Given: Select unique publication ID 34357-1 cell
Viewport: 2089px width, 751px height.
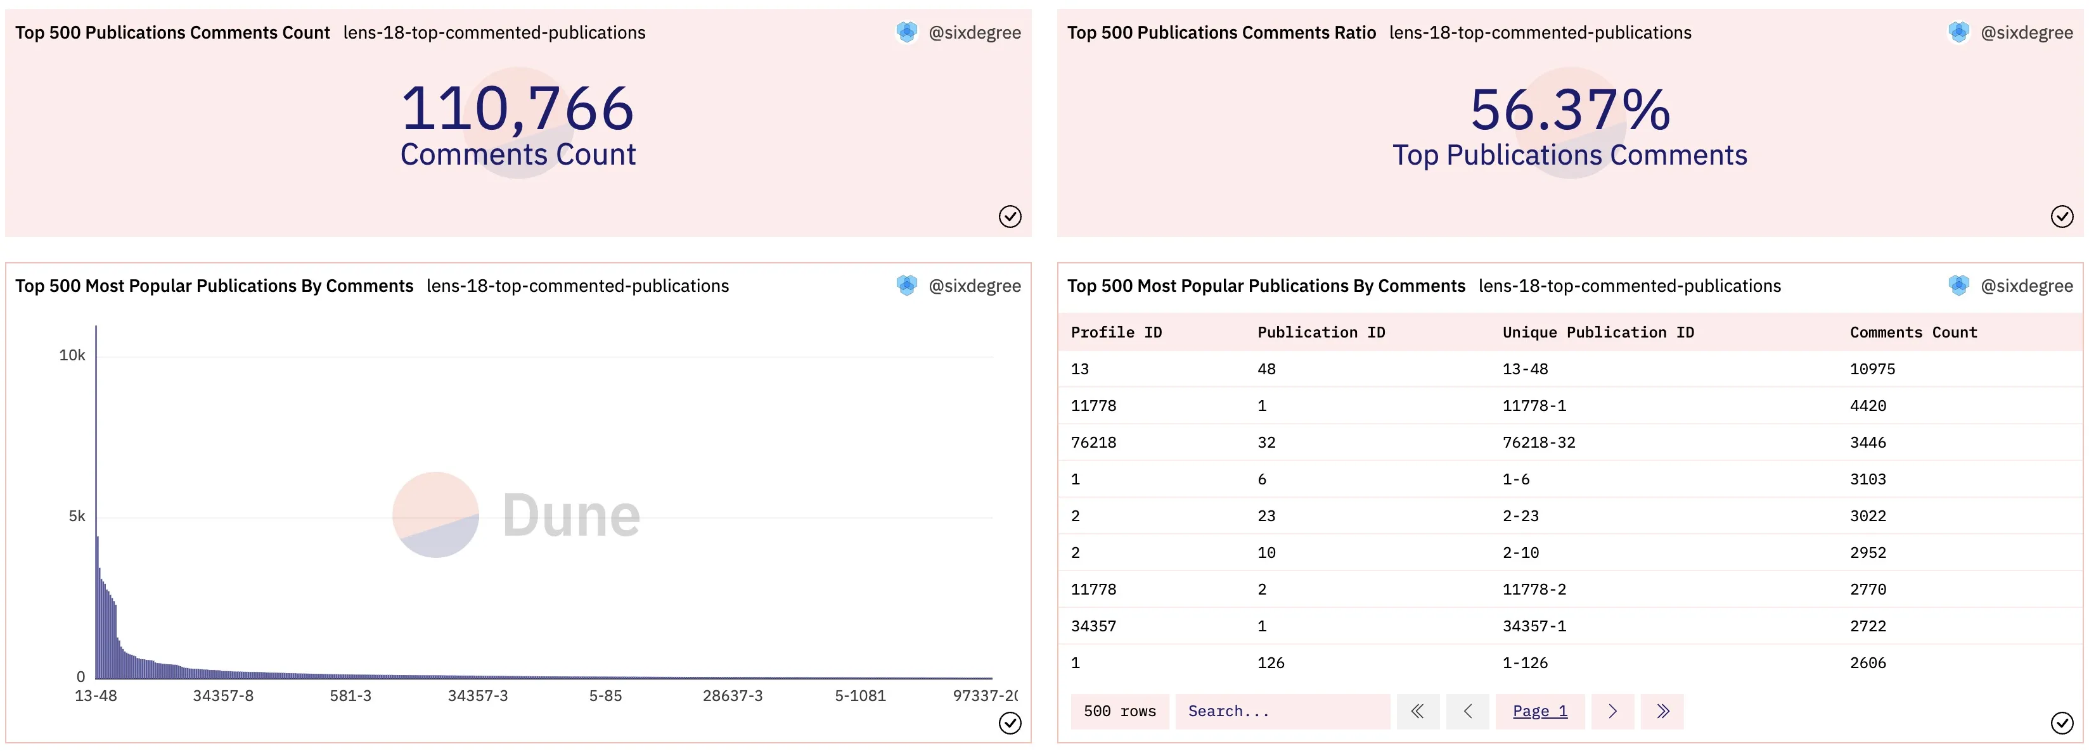Looking at the screenshot, I should click(x=1534, y=626).
